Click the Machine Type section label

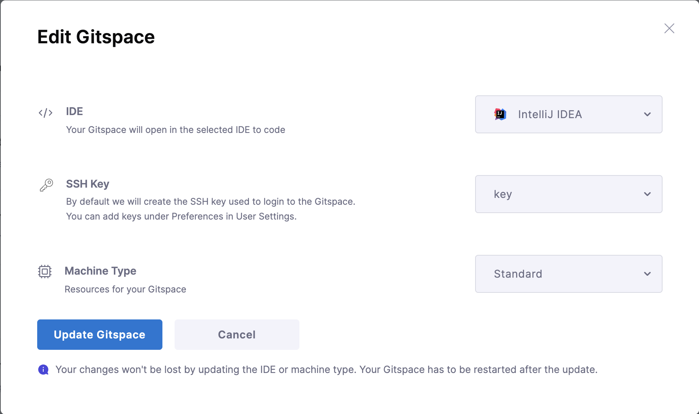coord(101,271)
